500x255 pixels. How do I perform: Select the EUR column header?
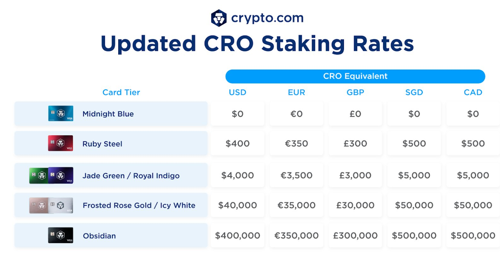click(296, 93)
